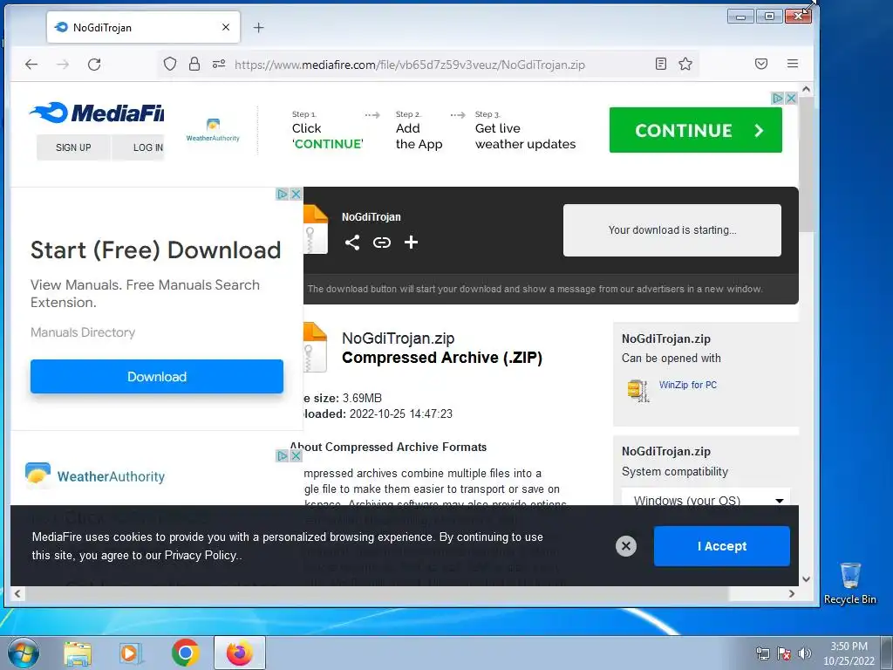Click the Manuals Directory ad text
893x670 pixels.
tap(83, 332)
